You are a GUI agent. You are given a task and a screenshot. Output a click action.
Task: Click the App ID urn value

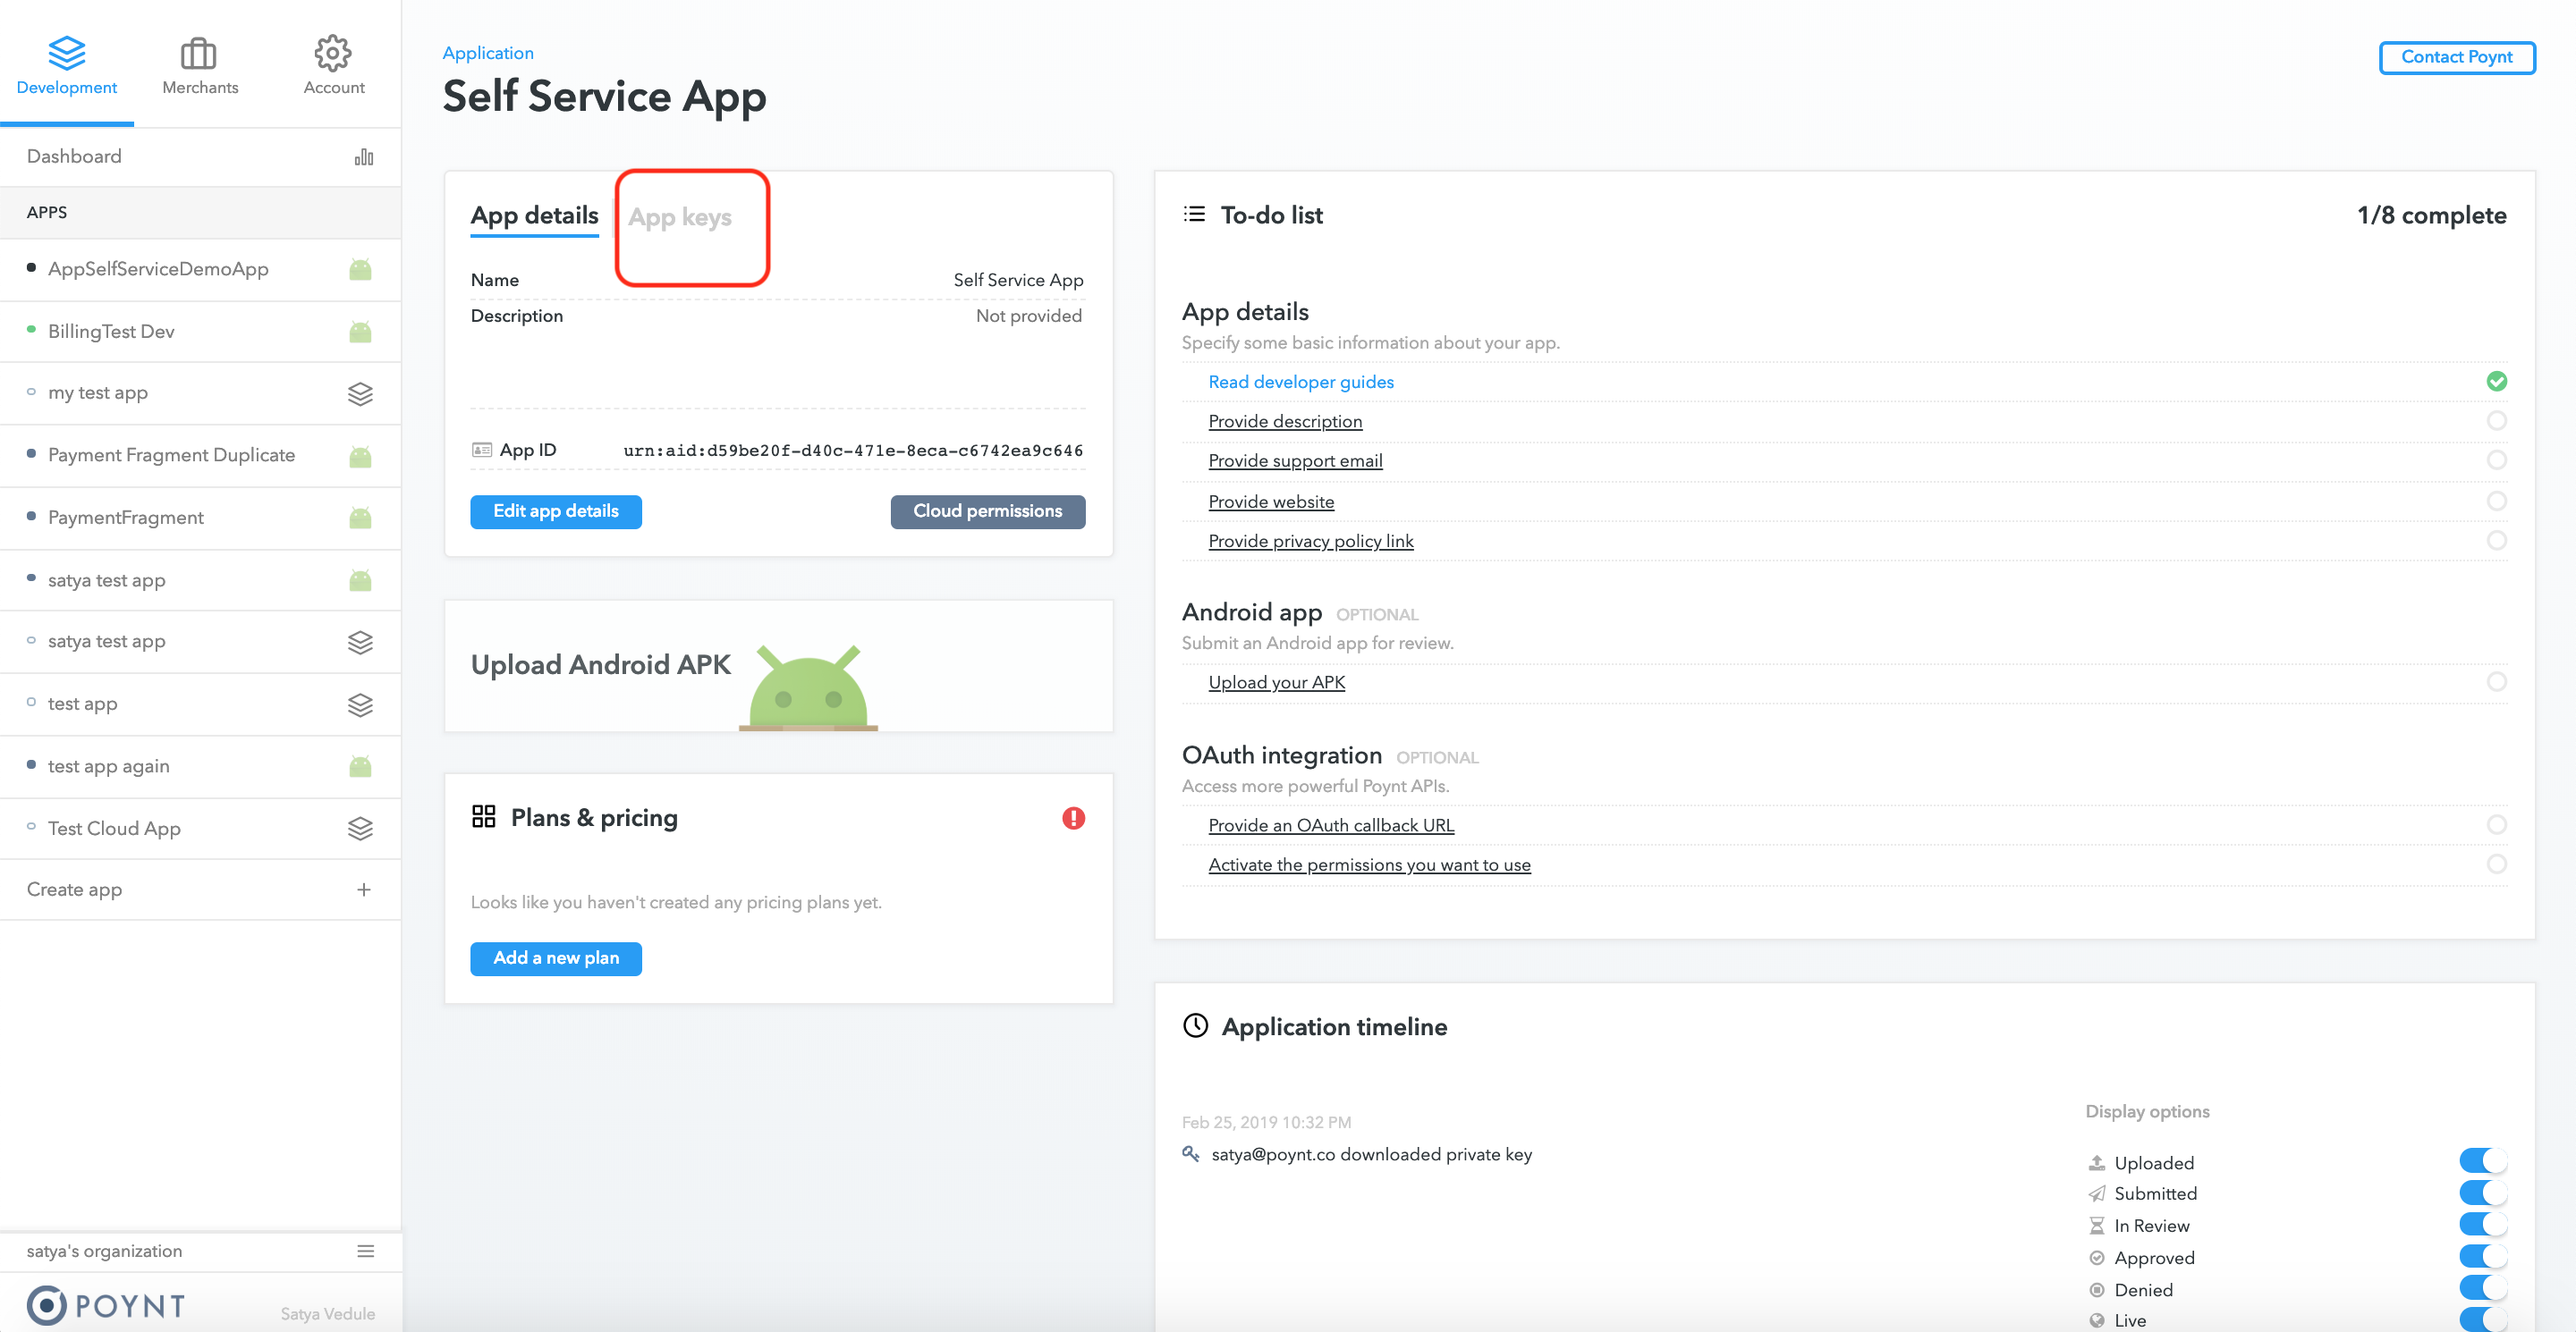click(x=853, y=451)
